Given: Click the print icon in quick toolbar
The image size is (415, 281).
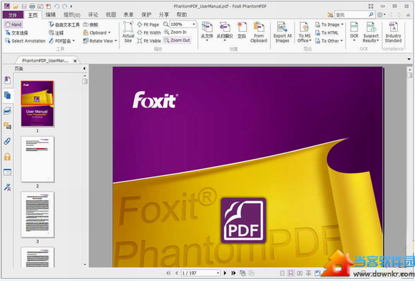Looking at the screenshot, I should pyautogui.click(x=33, y=6).
